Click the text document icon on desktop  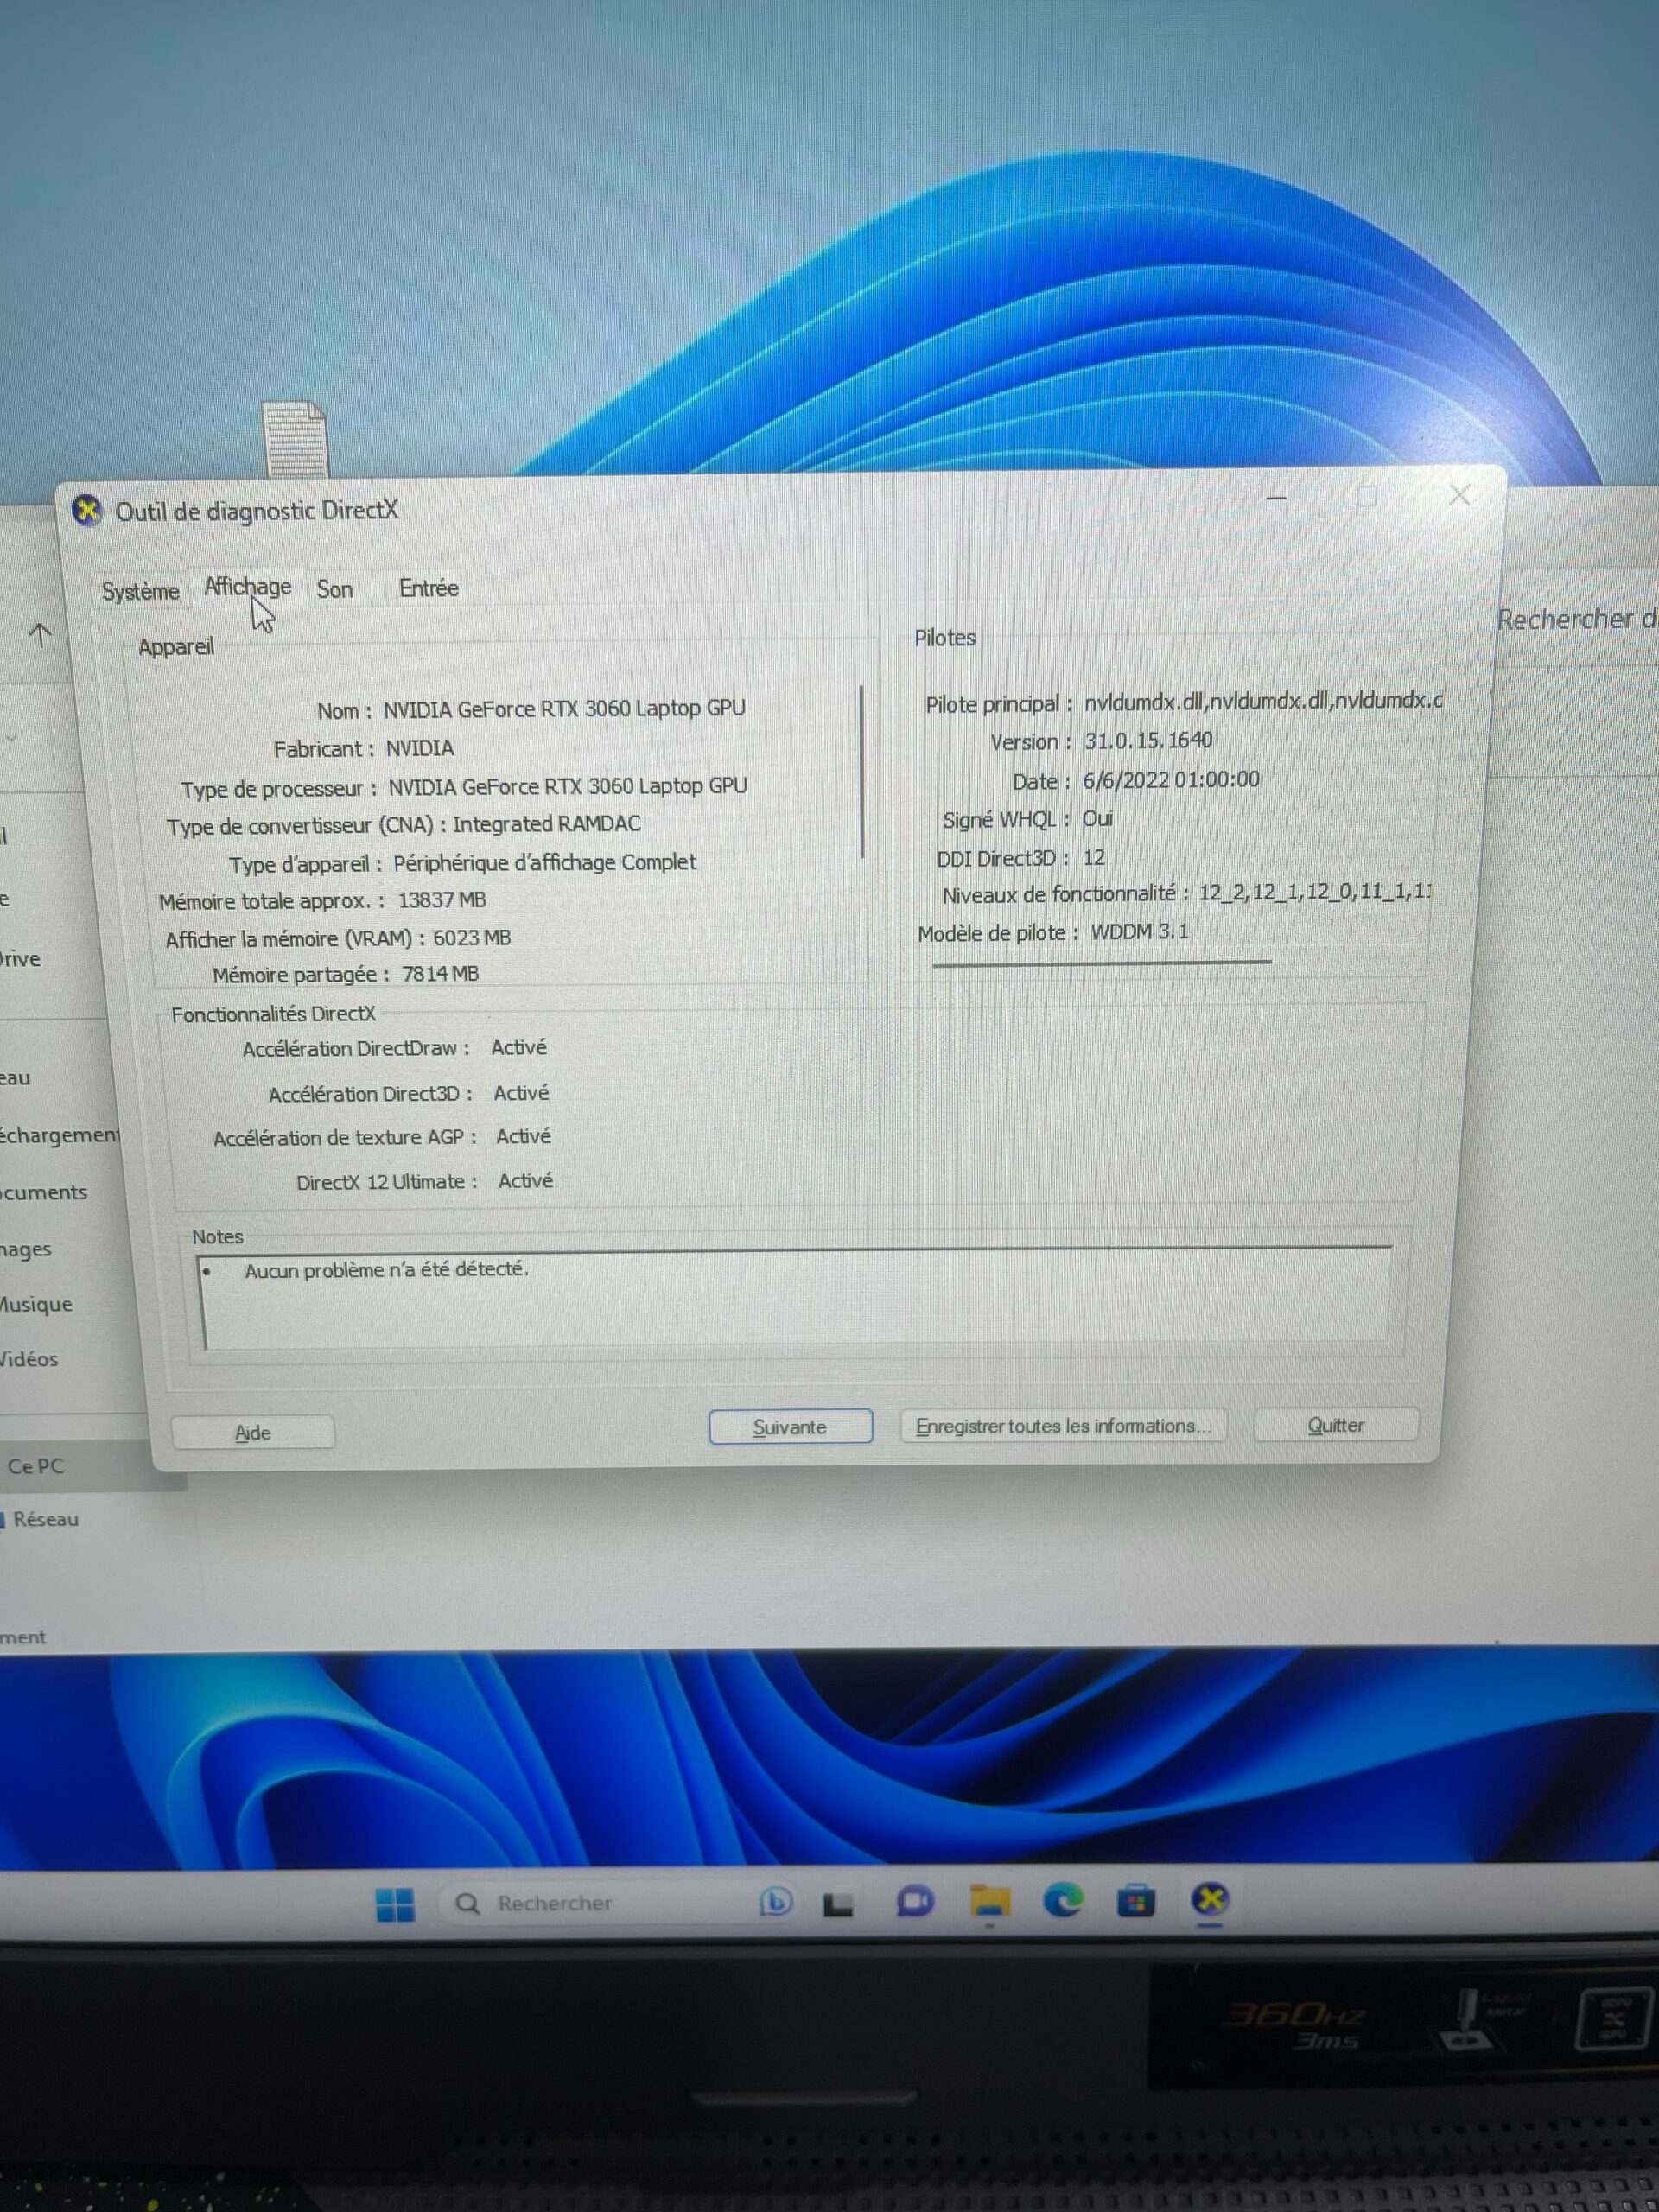(x=295, y=440)
